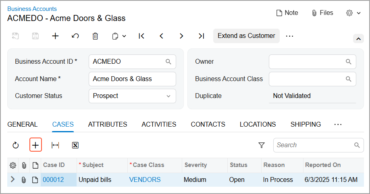Image resolution: width=370 pixels, height=194 pixels.
Task: Click the Cases grid Search field
Action: (x=314, y=145)
